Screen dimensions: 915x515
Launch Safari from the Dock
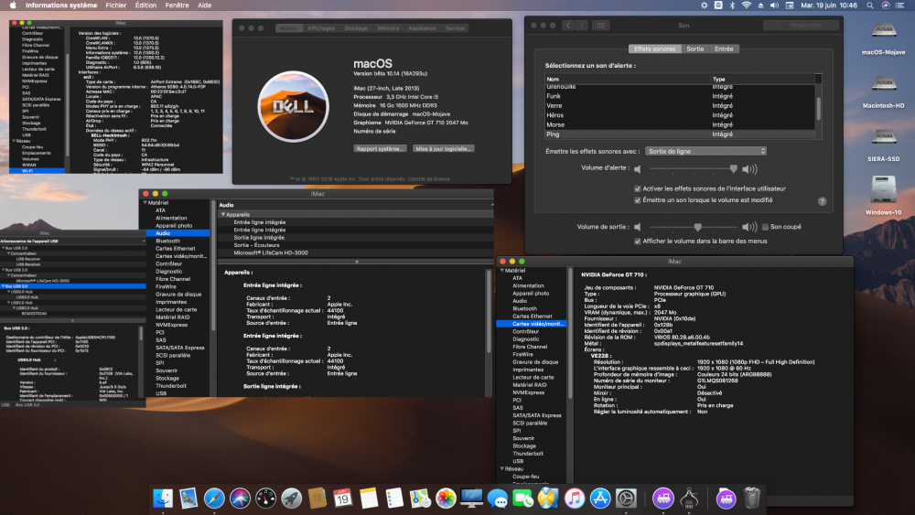(x=214, y=499)
